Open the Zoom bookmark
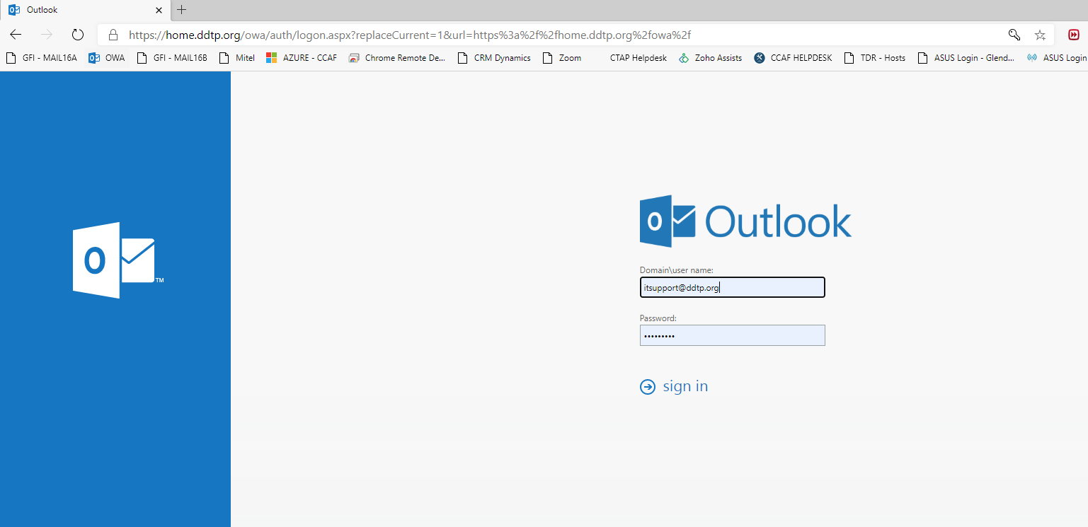Screen dimensions: 1088x527 point(562,58)
